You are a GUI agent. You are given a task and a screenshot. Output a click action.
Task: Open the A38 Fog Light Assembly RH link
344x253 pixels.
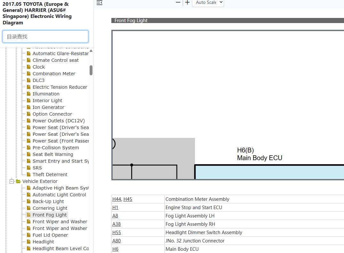click(x=116, y=224)
